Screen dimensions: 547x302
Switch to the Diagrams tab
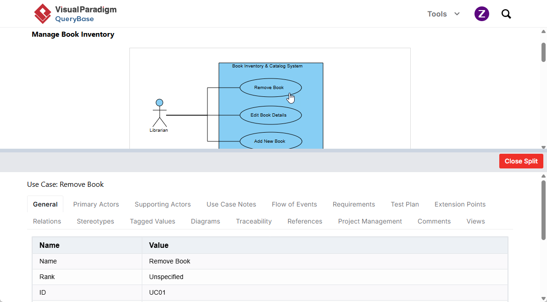pyautogui.click(x=206, y=221)
